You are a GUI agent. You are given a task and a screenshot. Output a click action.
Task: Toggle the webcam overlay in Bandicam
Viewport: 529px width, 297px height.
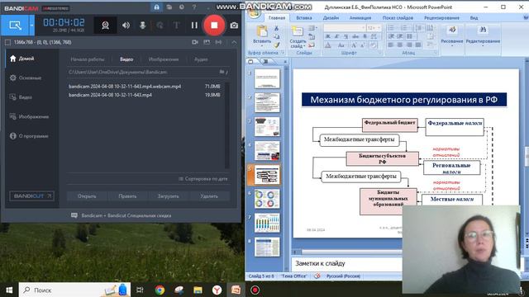[x=105, y=26]
